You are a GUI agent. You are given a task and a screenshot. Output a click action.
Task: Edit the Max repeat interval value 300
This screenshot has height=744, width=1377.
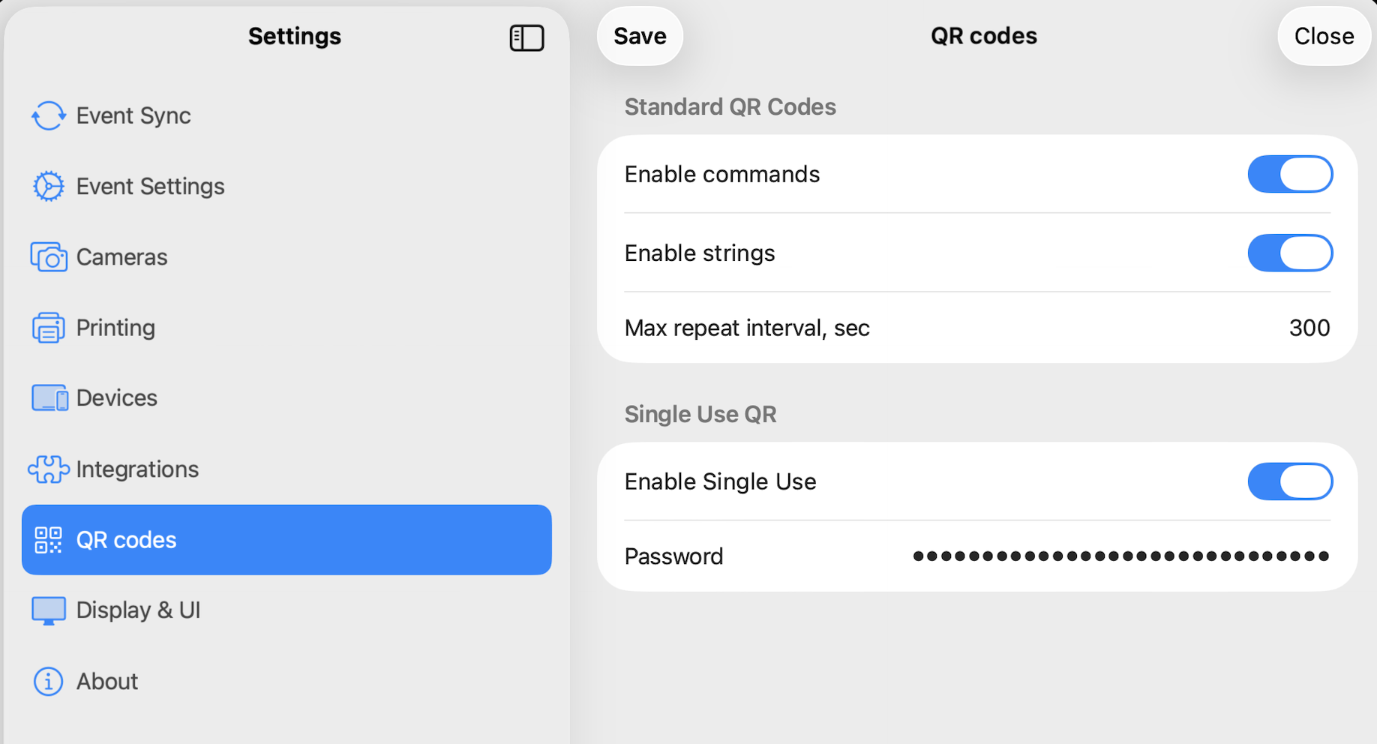[x=1309, y=328]
